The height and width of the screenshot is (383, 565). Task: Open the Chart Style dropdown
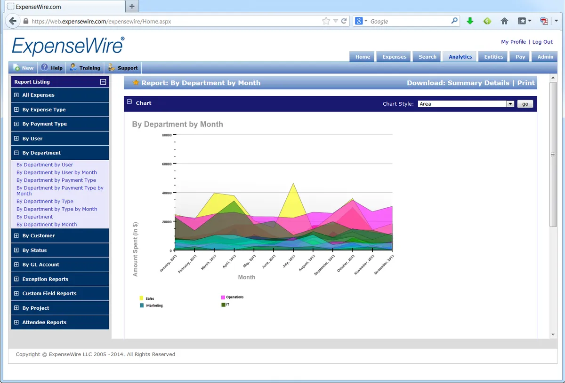pos(466,104)
